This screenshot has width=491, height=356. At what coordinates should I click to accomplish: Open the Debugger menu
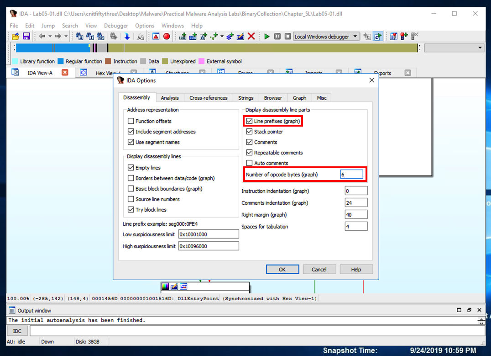click(116, 26)
